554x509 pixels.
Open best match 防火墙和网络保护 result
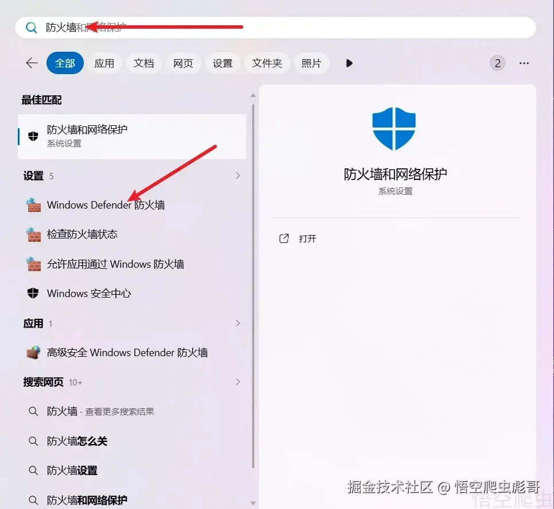(x=132, y=136)
